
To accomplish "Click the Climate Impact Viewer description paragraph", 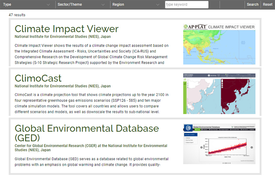I will pyautogui.click(x=91, y=54).
